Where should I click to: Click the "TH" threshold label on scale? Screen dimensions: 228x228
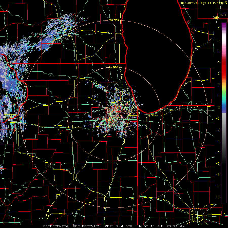click(x=218, y=197)
